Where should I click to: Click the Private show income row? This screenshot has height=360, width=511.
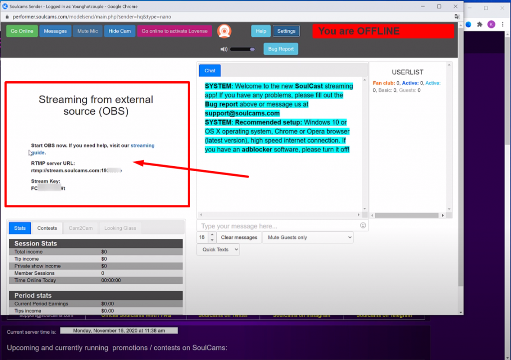tap(96, 266)
